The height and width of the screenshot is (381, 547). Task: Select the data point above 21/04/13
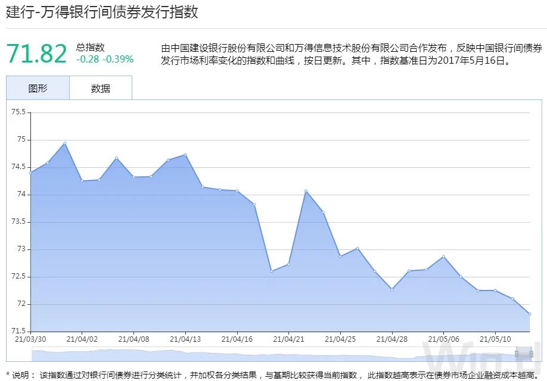pos(185,154)
